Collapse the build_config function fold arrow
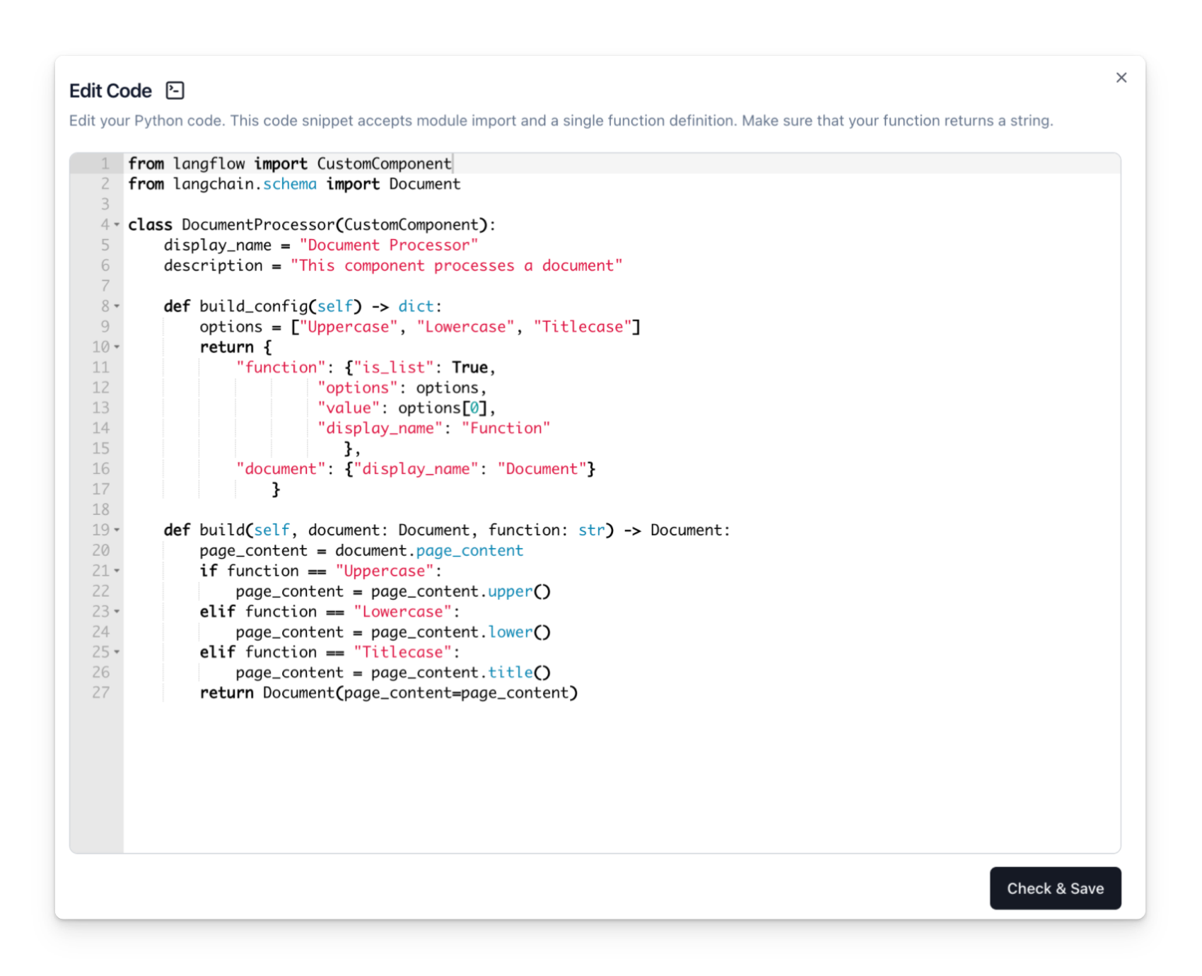The image size is (1202, 976). [117, 306]
